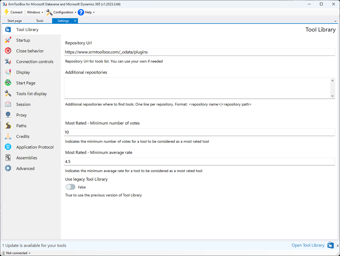The image size is (340, 256).
Task: Open the Display settings section
Action: (x=31, y=72)
